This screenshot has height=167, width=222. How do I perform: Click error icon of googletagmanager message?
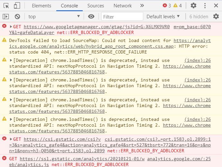coord(5,26)
